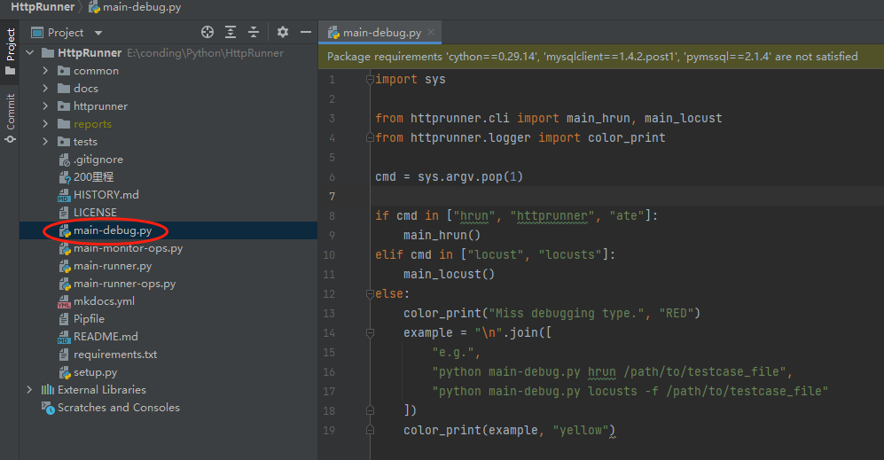The height and width of the screenshot is (460, 884).
Task: Open main-monitor-ops.py file
Action: click(128, 248)
